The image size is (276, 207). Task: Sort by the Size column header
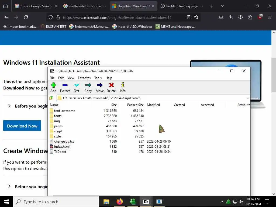pyautogui.click(x=105, y=105)
